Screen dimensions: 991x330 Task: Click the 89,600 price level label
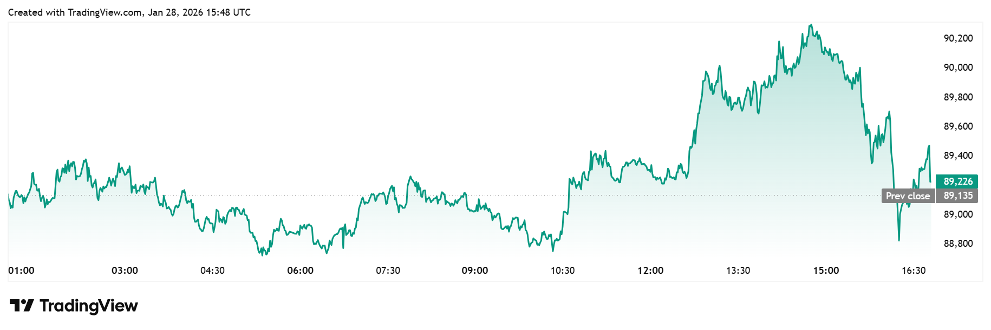point(958,126)
